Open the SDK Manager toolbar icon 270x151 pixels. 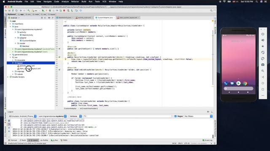[72, 10]
